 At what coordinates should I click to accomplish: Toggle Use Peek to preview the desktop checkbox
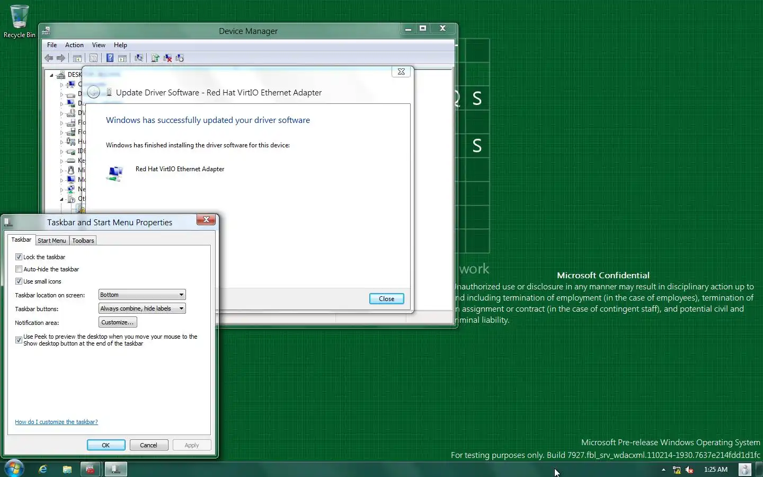[x=19, y=340]
